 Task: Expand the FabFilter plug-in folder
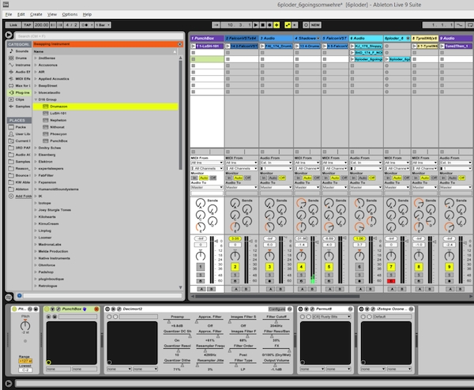(x=36, y=175)
